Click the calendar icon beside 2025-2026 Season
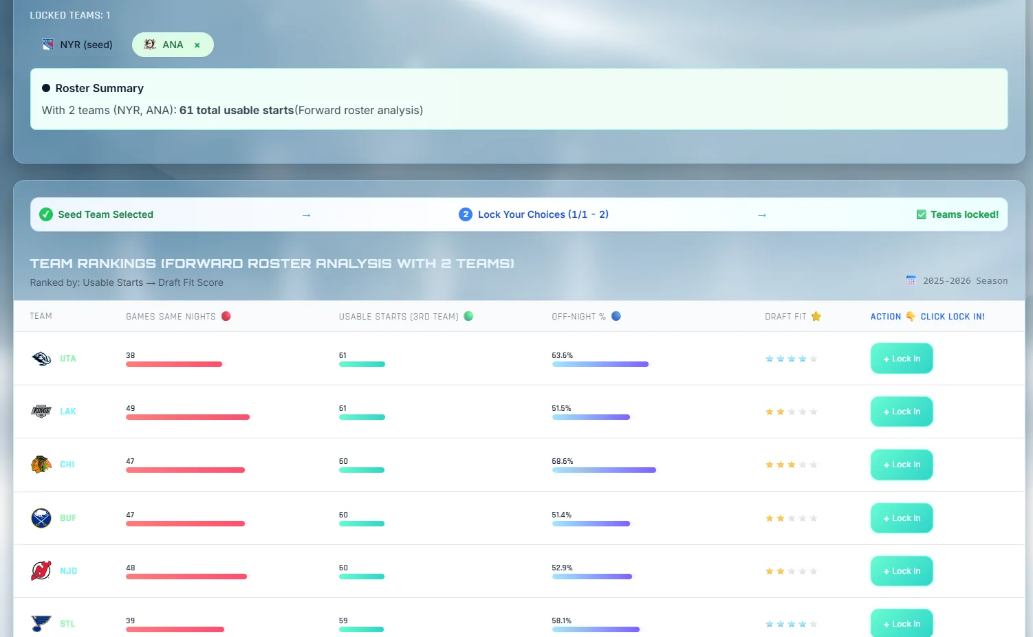 [x=911, y=280]
